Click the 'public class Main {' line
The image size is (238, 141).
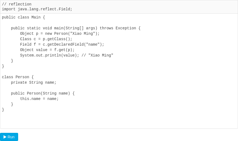pyautogui.click(x=24, y=17)
